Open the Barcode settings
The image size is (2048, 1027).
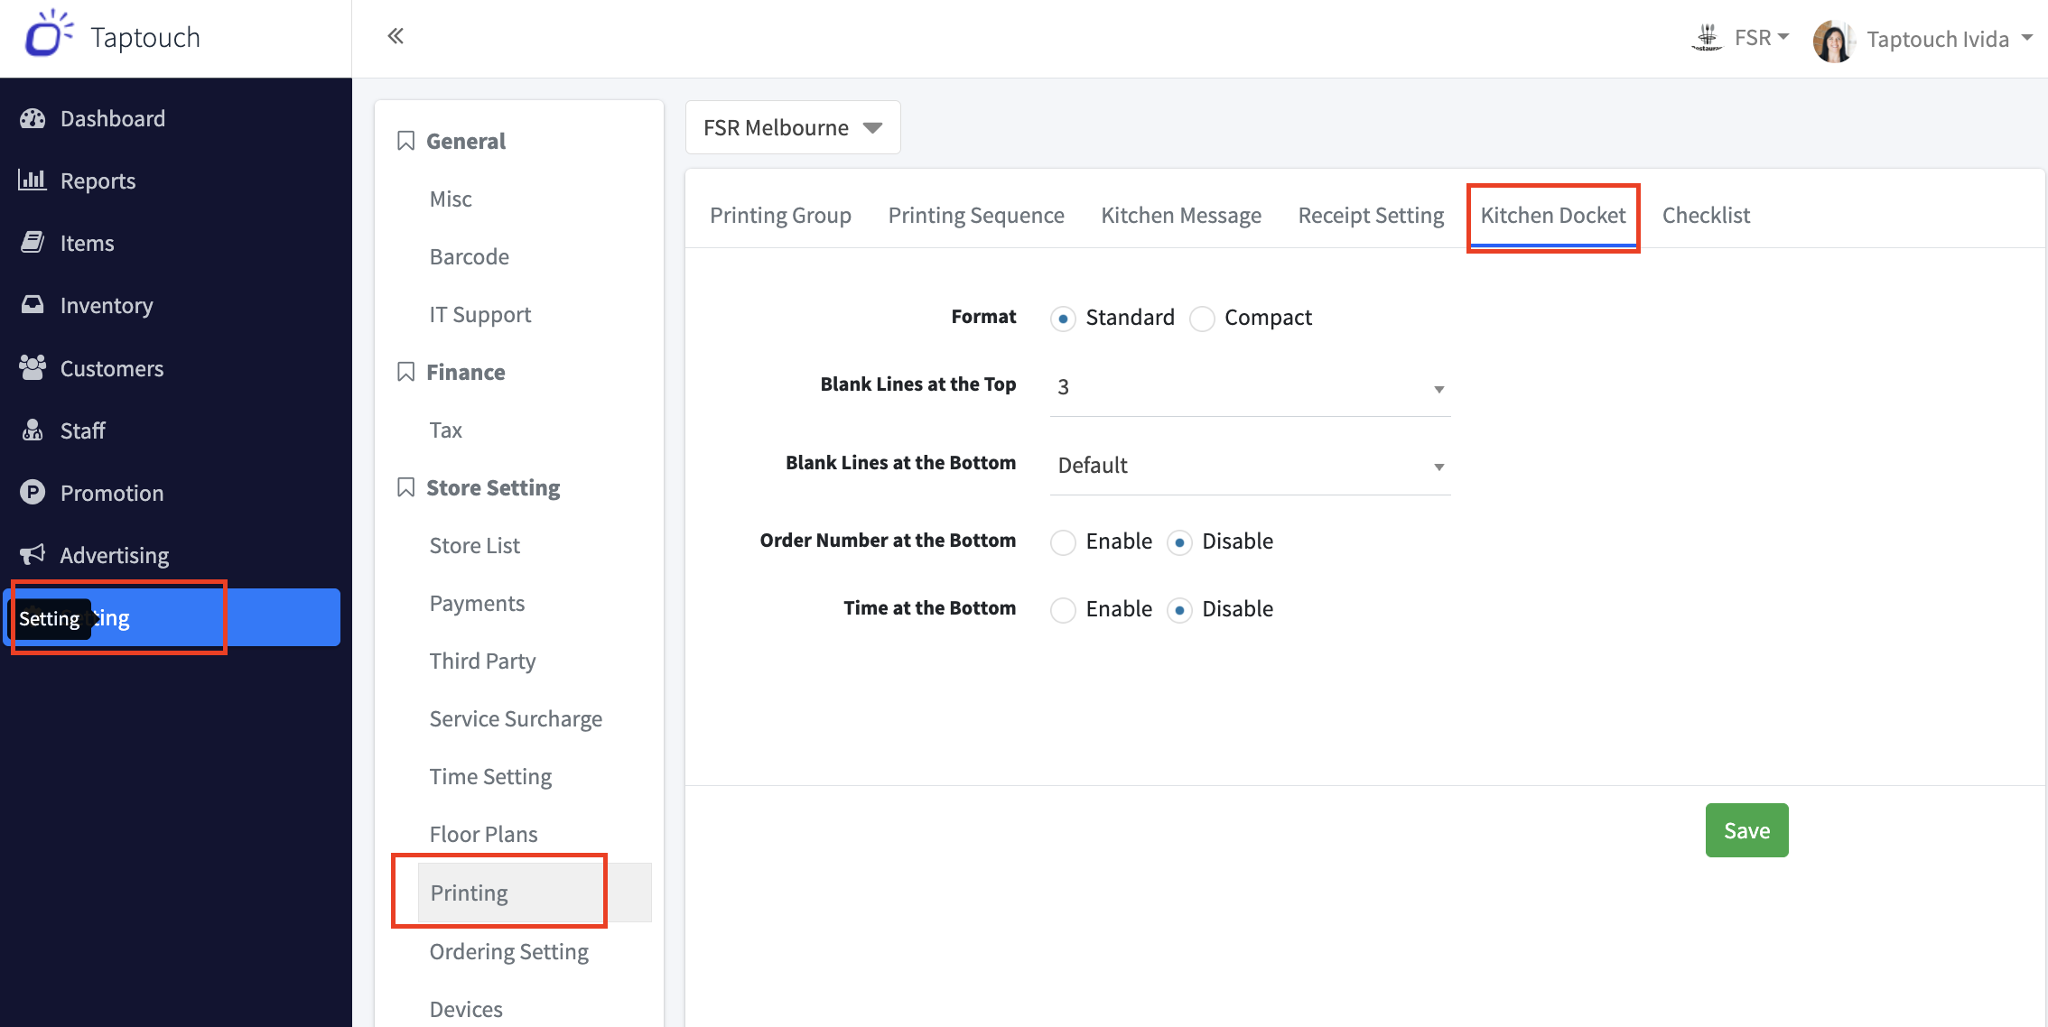469,256
